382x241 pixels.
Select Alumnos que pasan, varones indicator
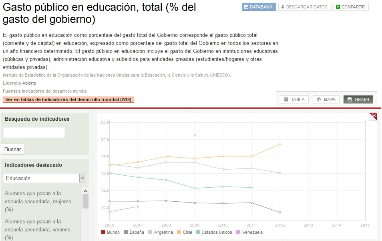(x=38, y=229)
